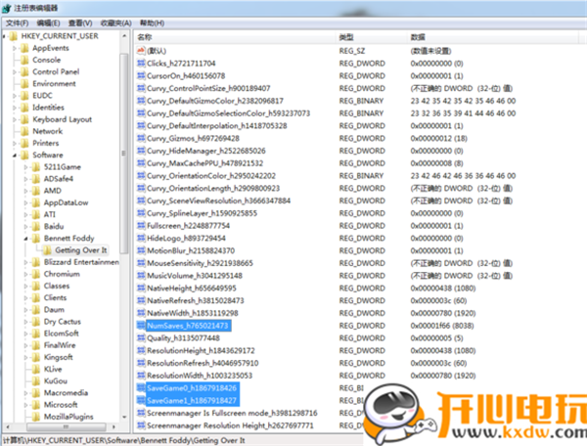Click the Fullscreen_h2248877754 value icon

tap(141, 226)
